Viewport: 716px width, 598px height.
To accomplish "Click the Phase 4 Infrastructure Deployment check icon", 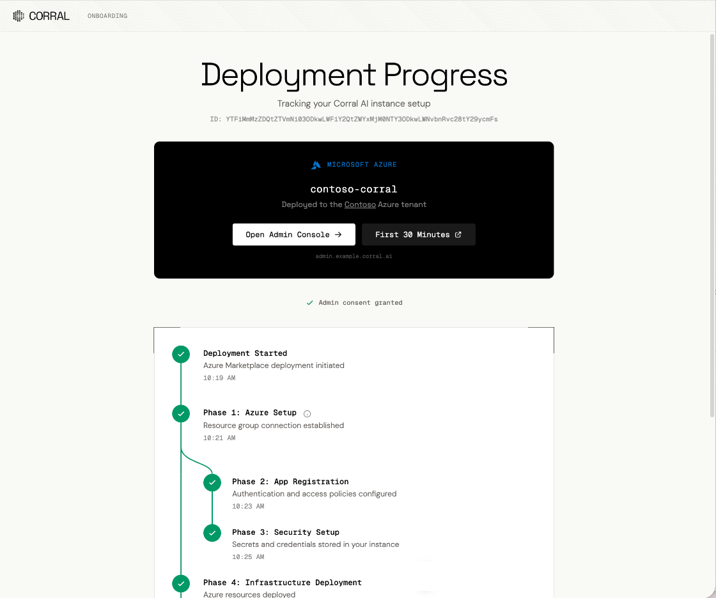I will 181,583.
